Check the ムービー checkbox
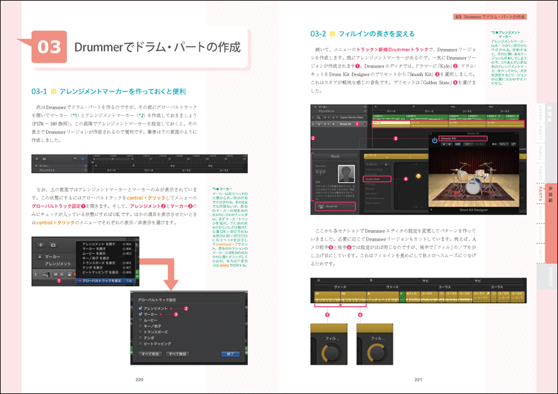Screen dimensions: 558x394 (140, 320)
